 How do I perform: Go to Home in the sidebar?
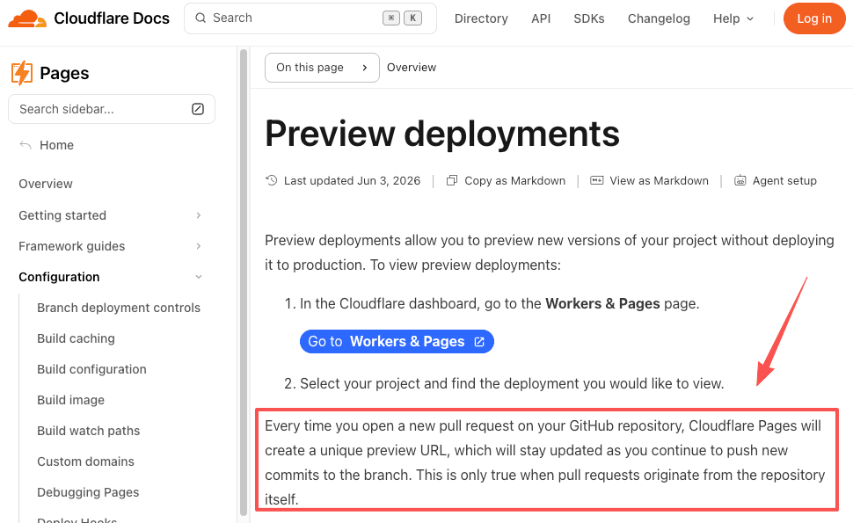(x=56, y=145)
